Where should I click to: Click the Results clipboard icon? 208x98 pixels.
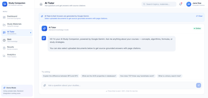[x=4, y=48]
